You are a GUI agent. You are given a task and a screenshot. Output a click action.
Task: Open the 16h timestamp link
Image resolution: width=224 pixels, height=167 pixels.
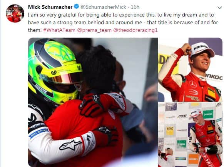coord(135,7)
